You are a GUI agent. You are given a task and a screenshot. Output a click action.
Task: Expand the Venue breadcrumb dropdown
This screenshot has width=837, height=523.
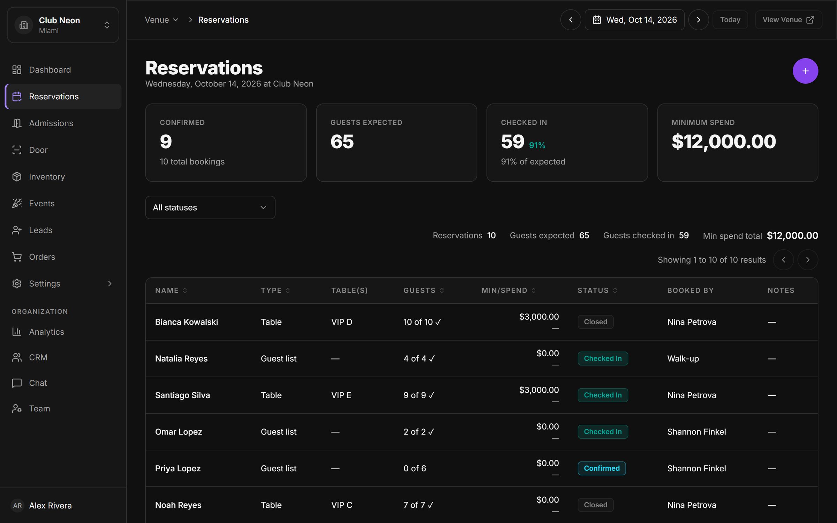click(x=161, y=20)
